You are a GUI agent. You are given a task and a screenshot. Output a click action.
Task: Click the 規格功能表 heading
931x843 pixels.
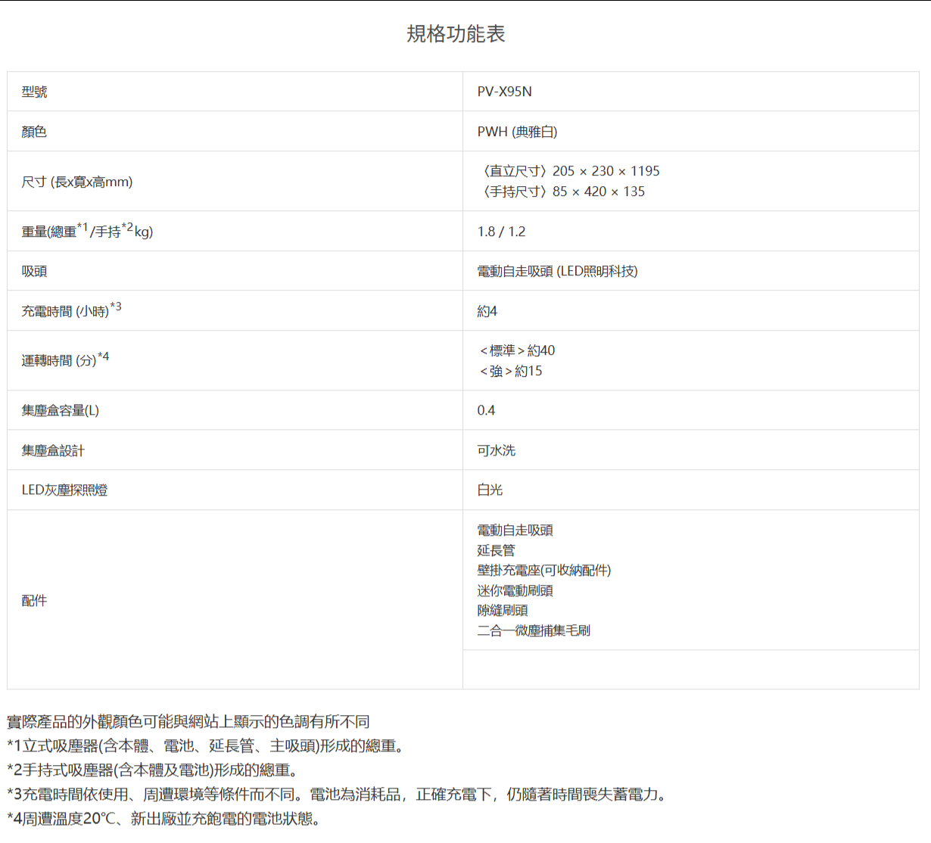pyautogui.click(x=456, y=34)
